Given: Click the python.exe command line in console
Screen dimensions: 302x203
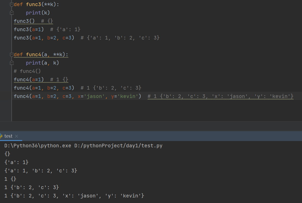Looking at the screenshot, I should pos(83,146).
